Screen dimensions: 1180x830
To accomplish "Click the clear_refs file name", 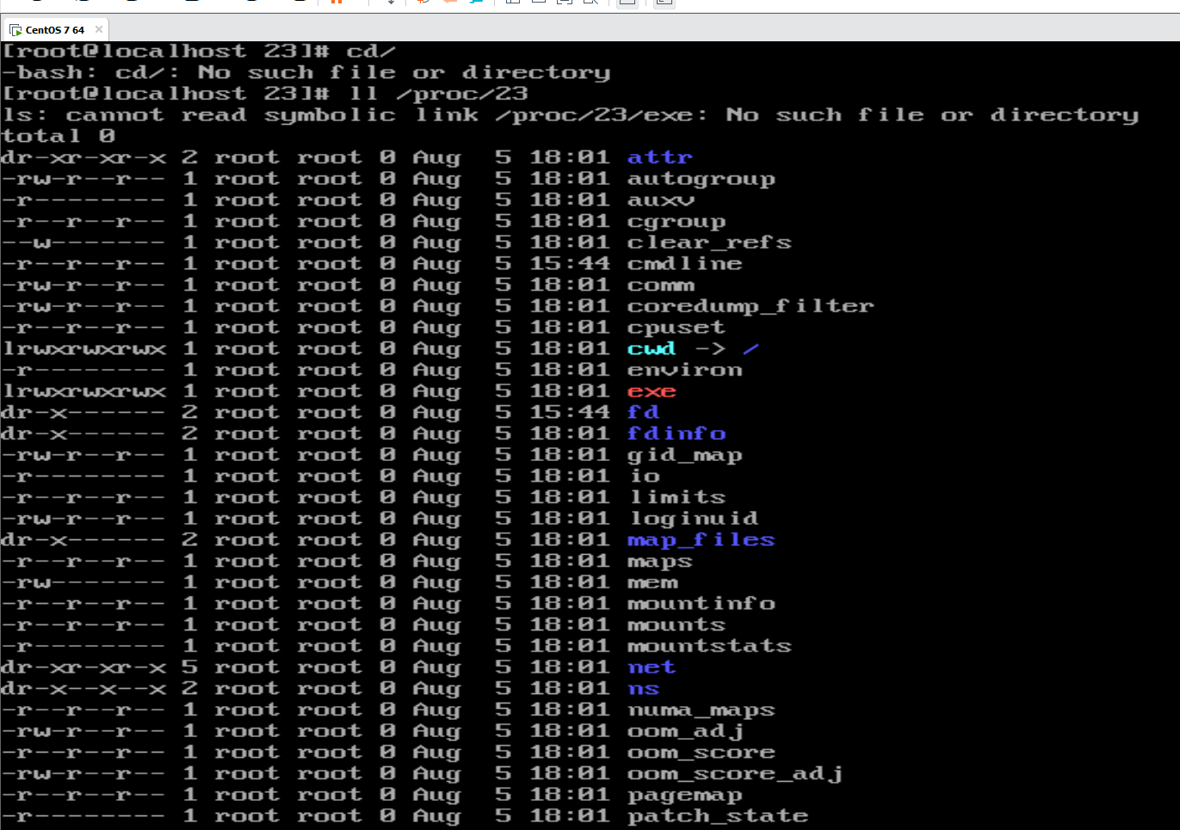I will point(709,243).
